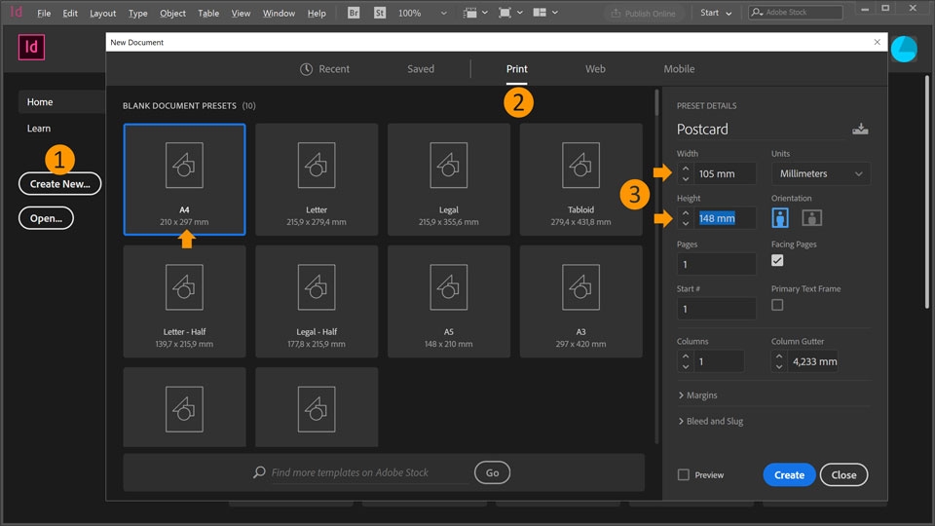Click the Recent clock icon

(306, 69)
